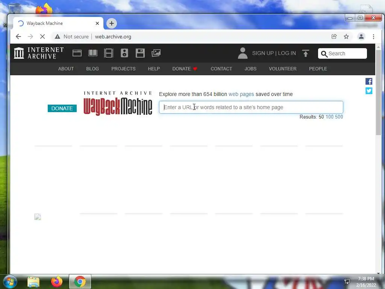
Task: Click the SIGN UP link
Action: [263, 53]
